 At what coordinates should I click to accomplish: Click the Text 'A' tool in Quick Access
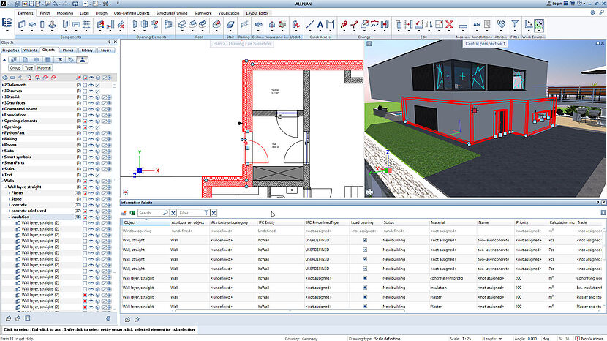(x=322, y=25)
